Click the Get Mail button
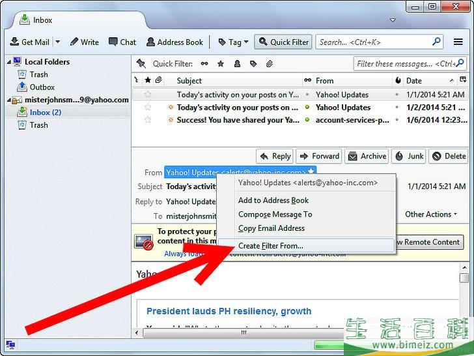This screenshot has height=356, width=474. pos(30,42)
